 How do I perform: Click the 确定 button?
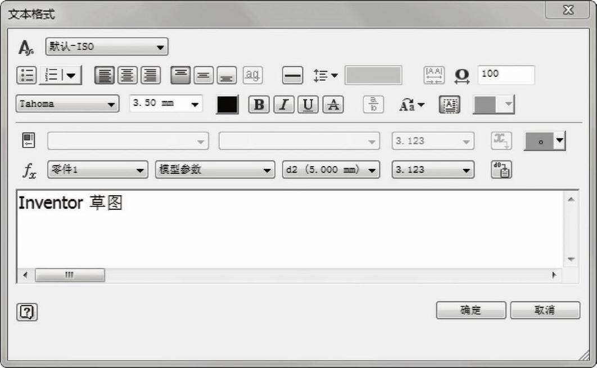(x=471, y=310)
